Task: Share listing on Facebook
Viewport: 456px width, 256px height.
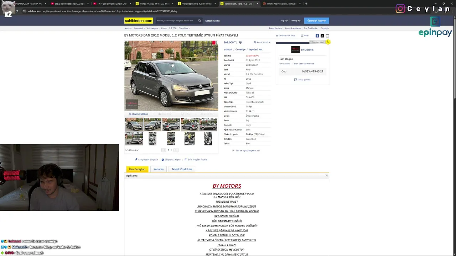Action: click(x=317, y=36)
